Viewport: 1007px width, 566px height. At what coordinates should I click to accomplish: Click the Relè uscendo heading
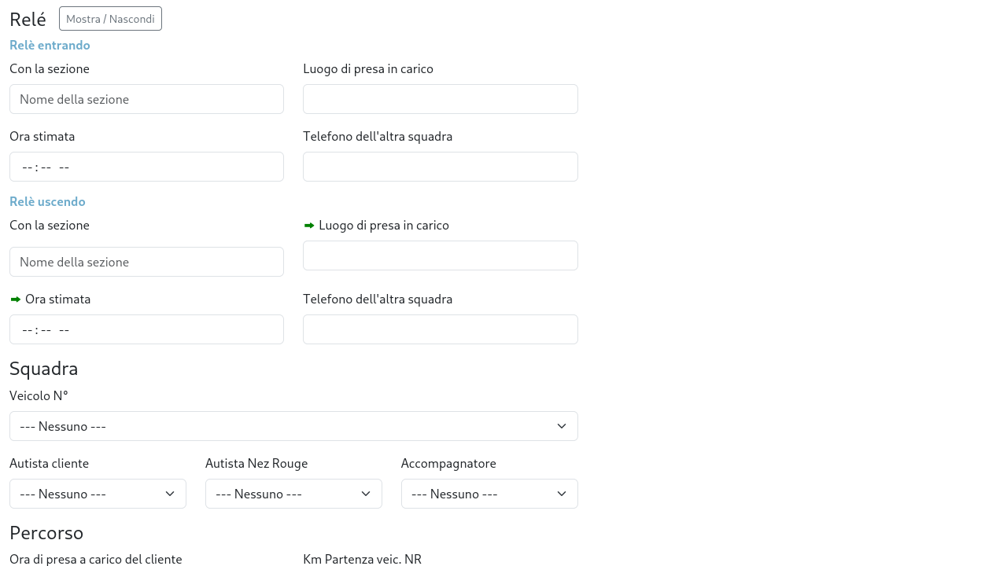[x=47, y=202]
